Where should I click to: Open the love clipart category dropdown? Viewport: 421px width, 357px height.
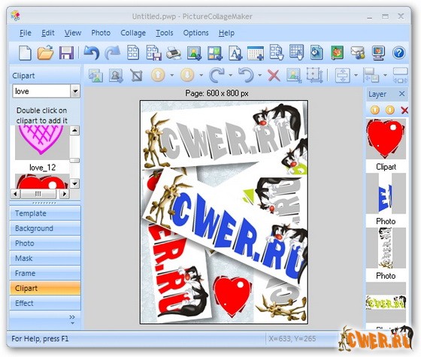(x=75, y=91)
